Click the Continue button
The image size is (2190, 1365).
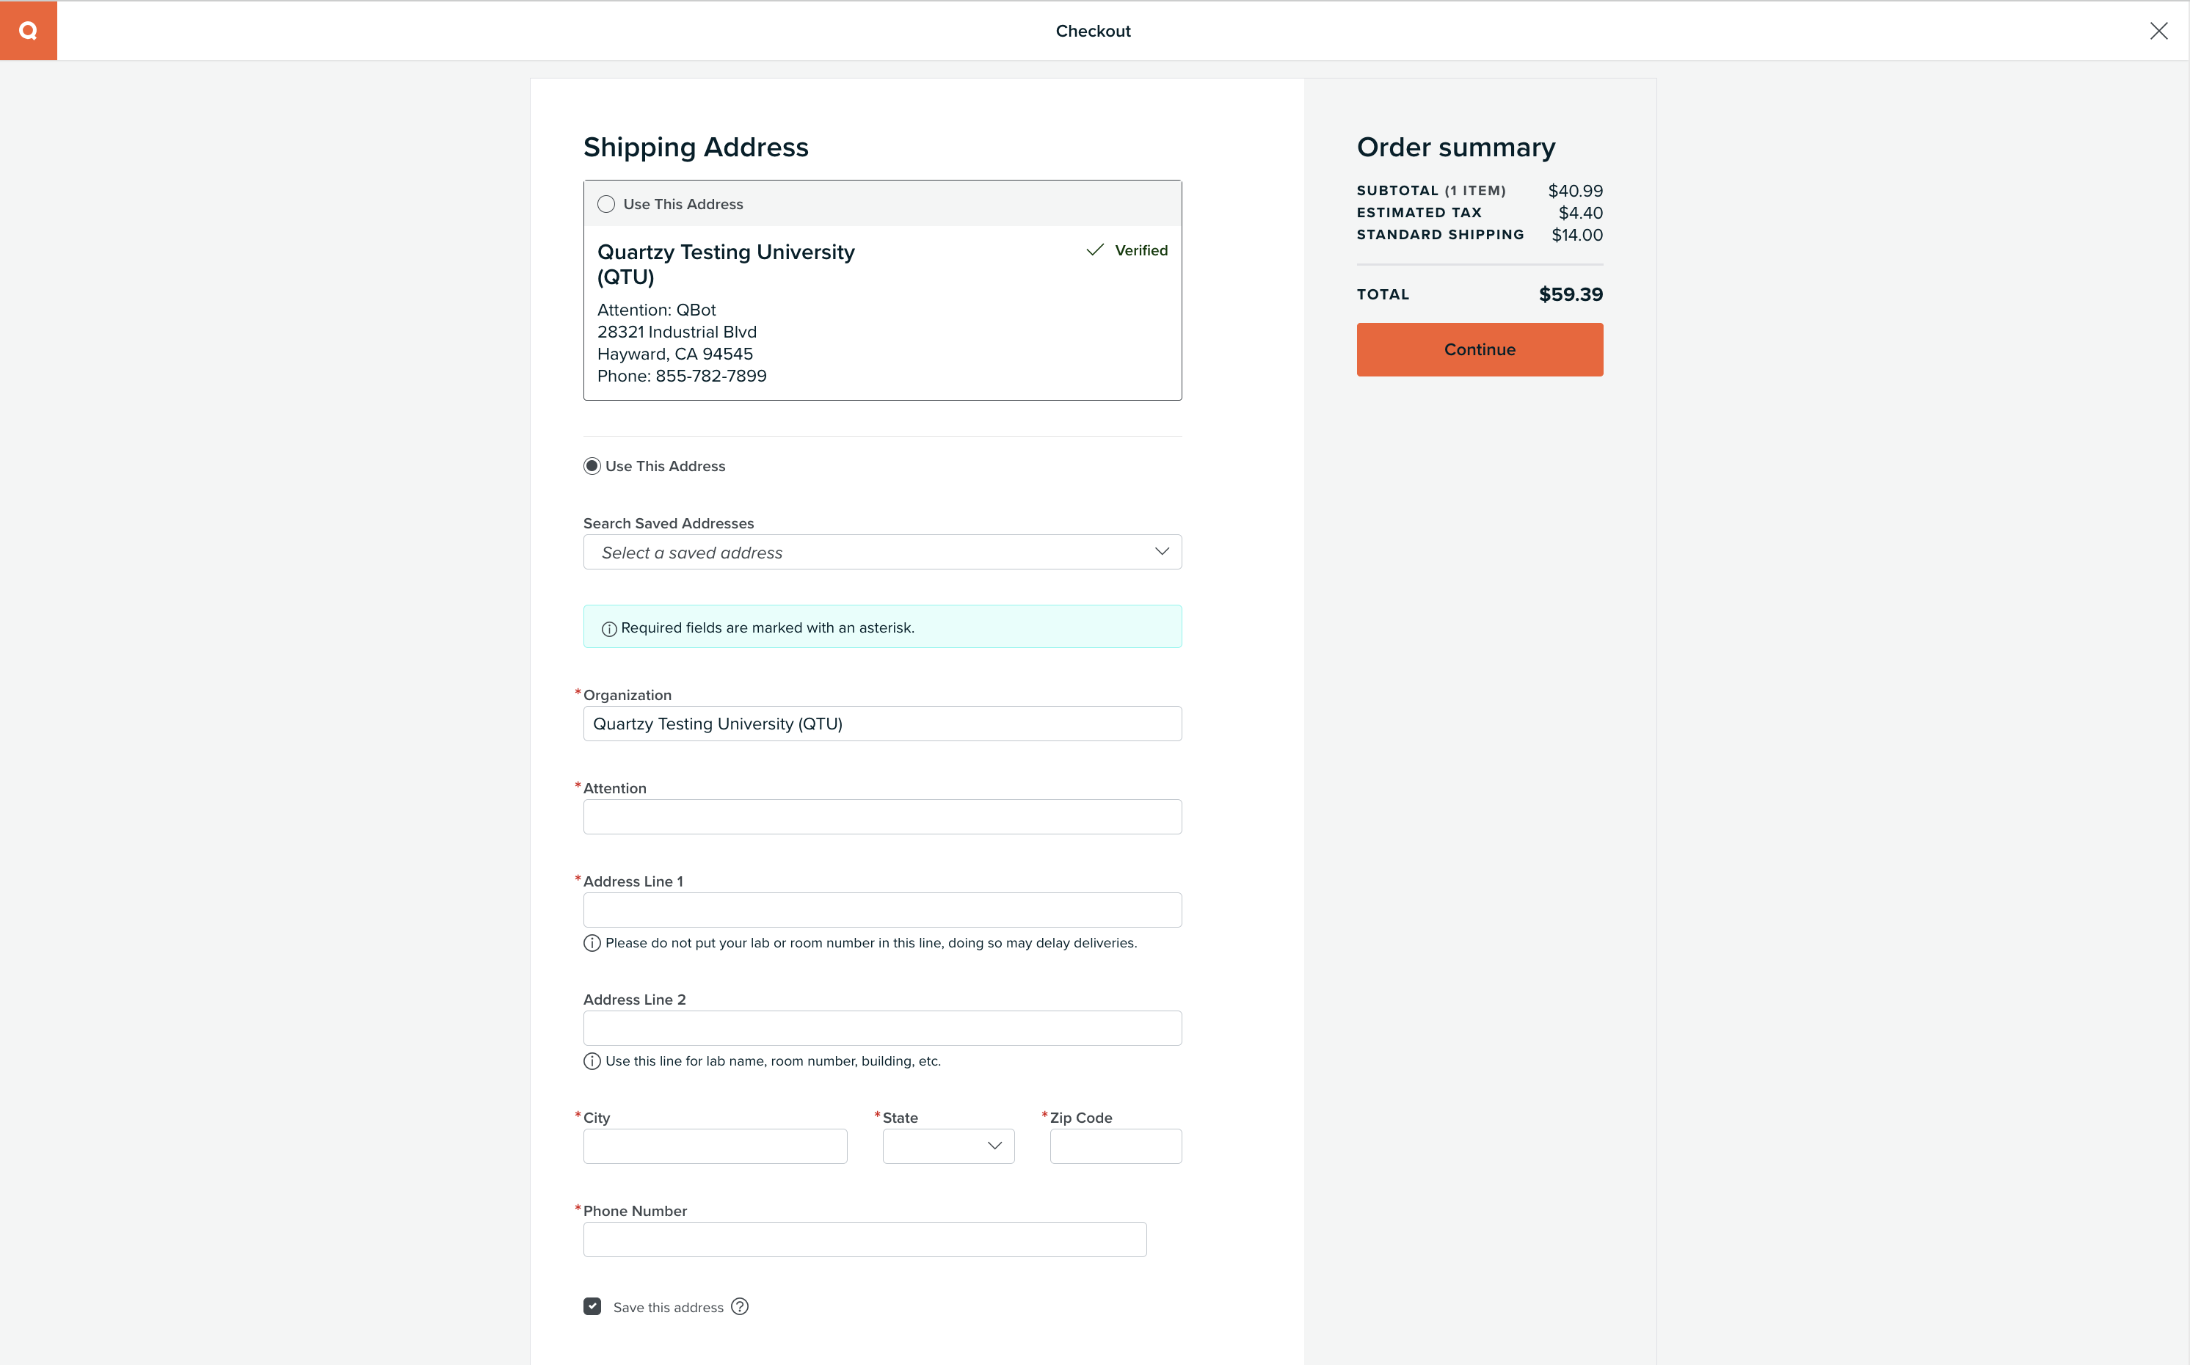click(x=1479, y=349)
